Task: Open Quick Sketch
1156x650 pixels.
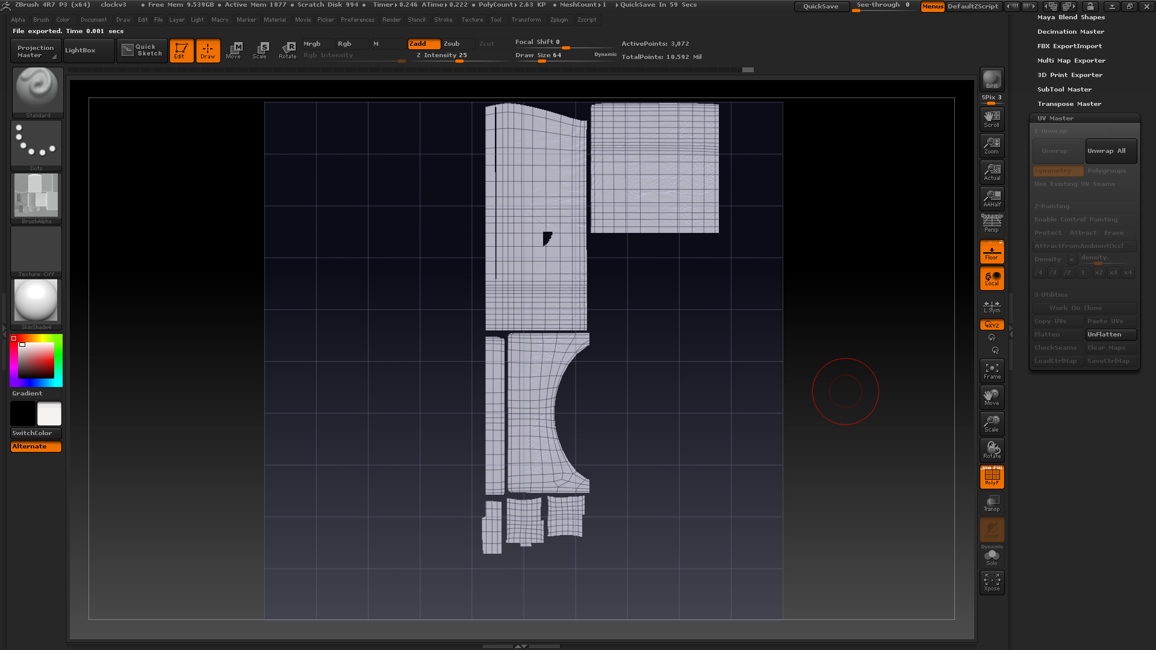Action: point(142,50)
